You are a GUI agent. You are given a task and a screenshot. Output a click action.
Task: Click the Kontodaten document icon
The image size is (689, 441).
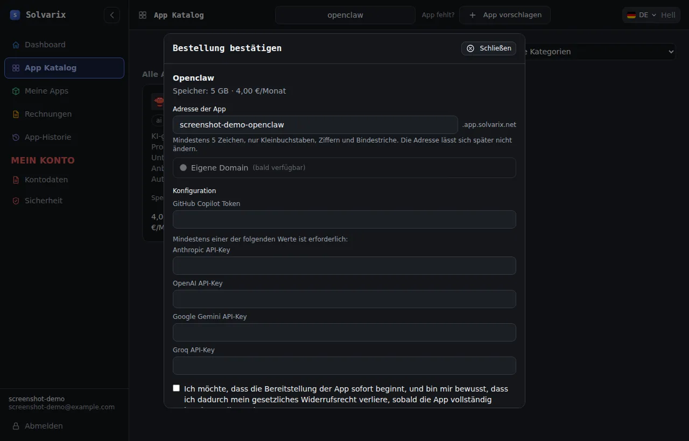click(x=16, y=180)
